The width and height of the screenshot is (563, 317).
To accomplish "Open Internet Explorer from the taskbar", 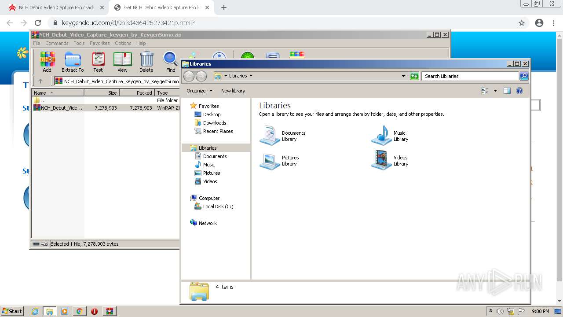I will pos(35,311).
